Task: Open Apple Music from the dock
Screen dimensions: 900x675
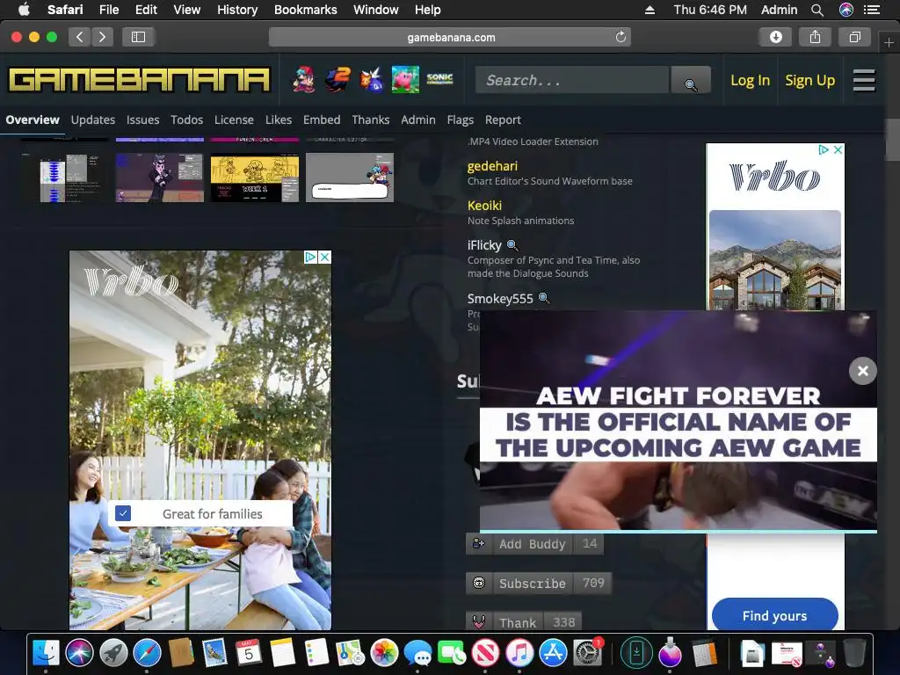Action: click(519, 653)
